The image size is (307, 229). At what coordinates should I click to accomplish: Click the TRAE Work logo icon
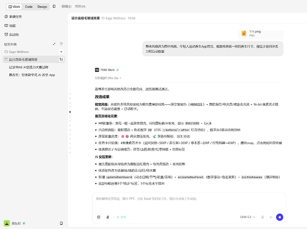click(x=97, y=70)
